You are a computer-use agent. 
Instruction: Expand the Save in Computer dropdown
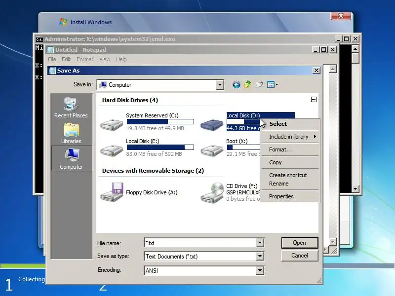pos(220,85)
